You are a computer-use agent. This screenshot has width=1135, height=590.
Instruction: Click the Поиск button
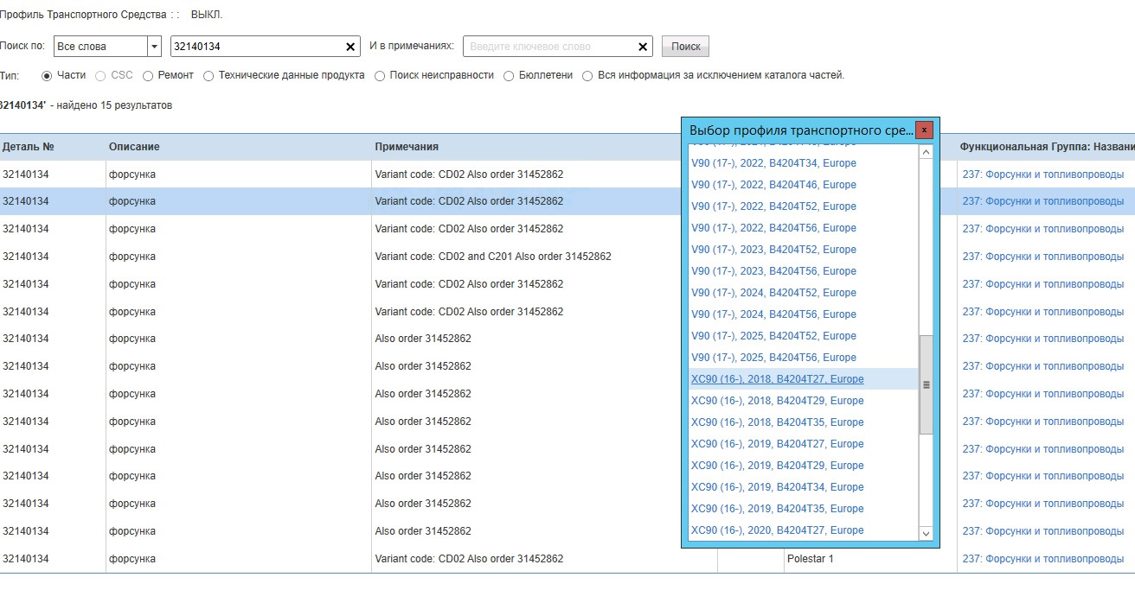pyautogui.click(x=685, y=47)
